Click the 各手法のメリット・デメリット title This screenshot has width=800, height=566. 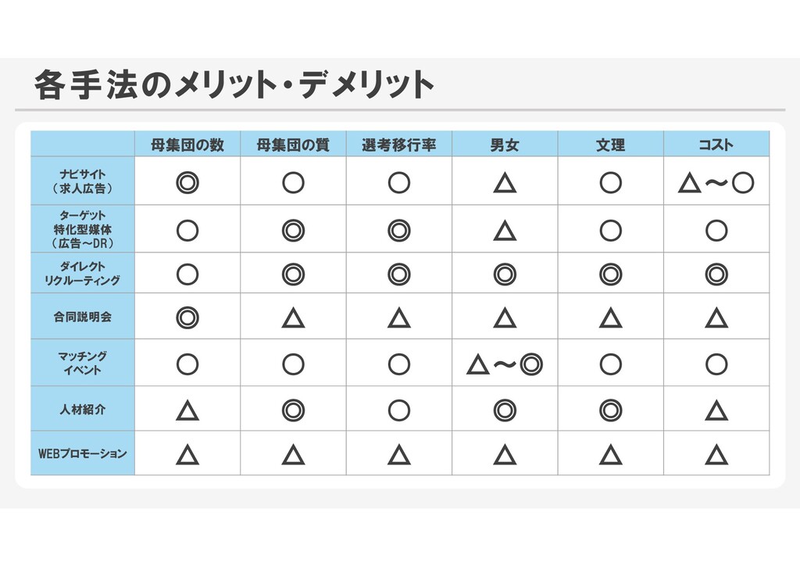(x=234, y=84)
